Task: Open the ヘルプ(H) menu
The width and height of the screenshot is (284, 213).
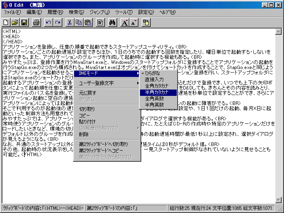Action: (167, 12)
